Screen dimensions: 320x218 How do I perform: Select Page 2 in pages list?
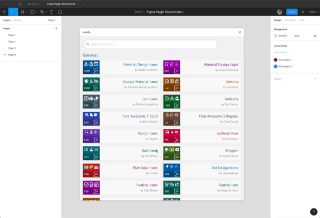12,41
